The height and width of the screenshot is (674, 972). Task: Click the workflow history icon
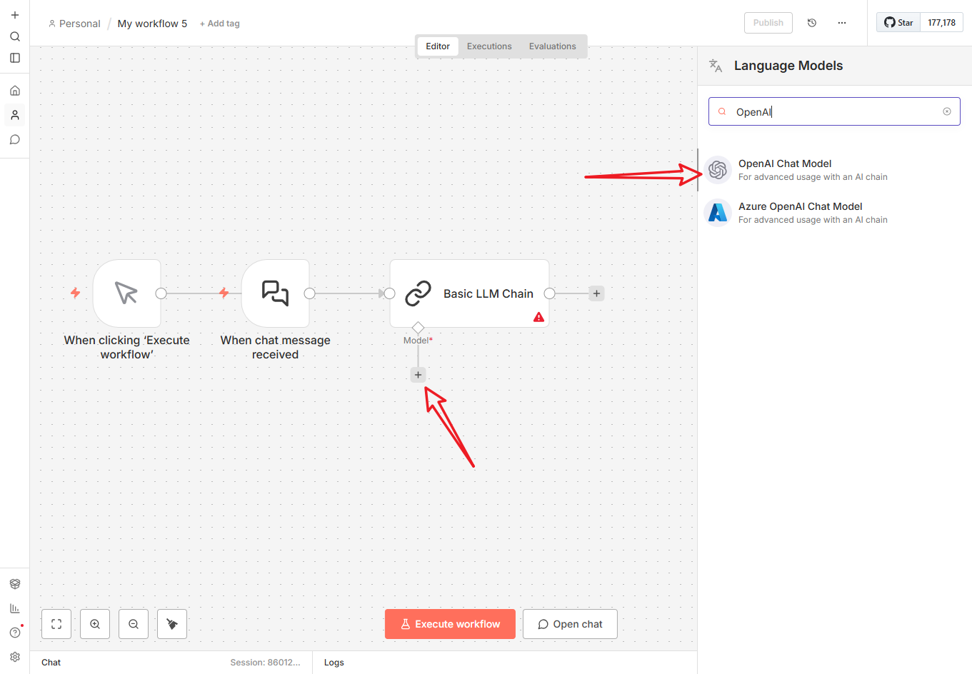(812, 23)
